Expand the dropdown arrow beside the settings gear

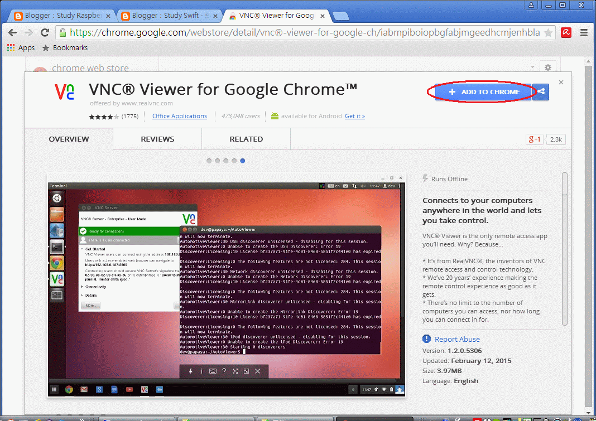pyautogui.click(x=532, y=67)
